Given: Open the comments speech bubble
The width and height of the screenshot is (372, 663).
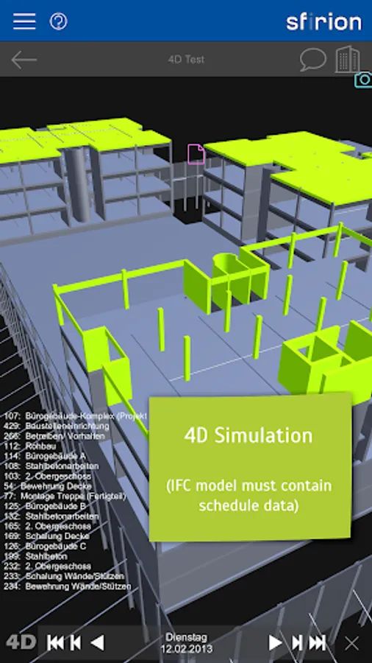Looking at the screenshot, I should 313,60.
